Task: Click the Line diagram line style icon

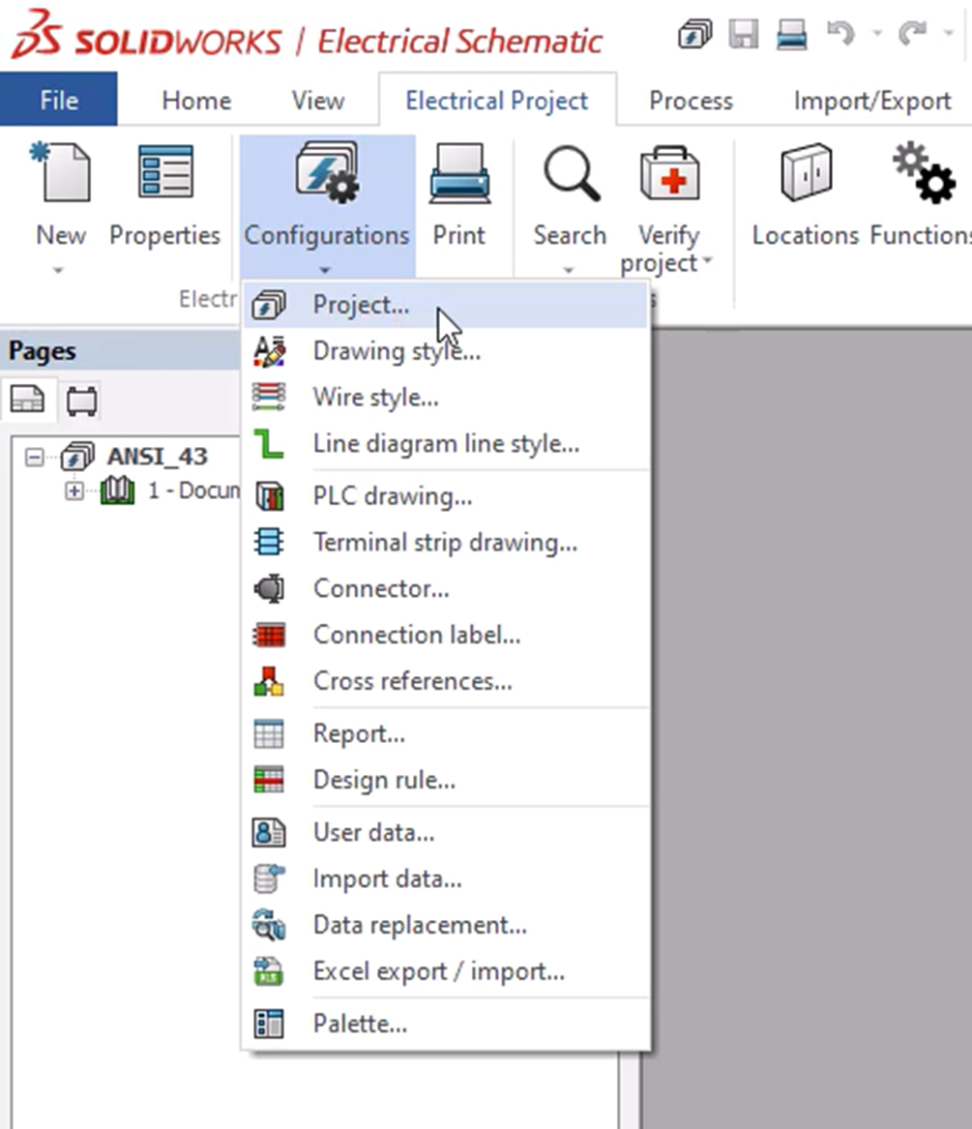Action: click(x=269, y=443)
